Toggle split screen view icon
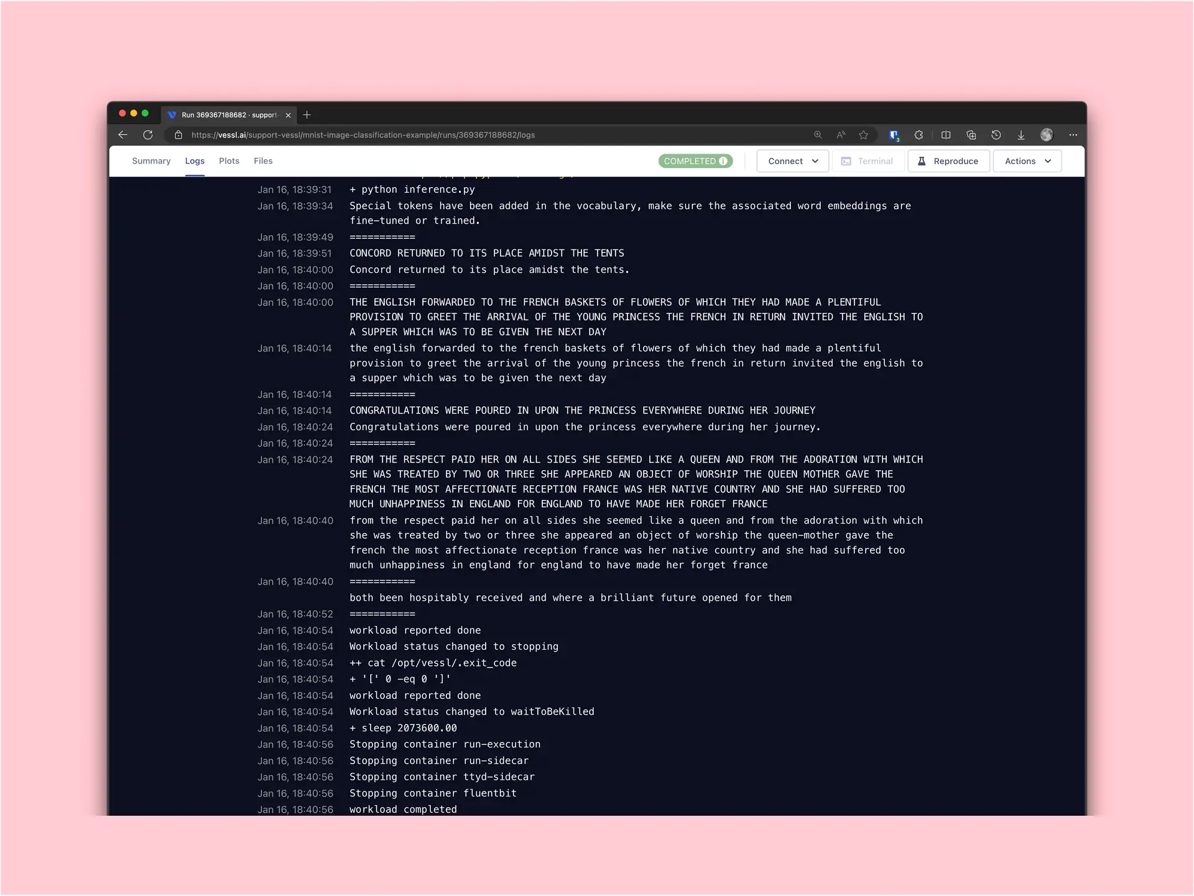 pyautogui.click(x=946, y=135)
